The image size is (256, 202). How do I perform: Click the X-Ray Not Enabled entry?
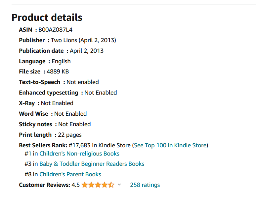coord(46,103)
